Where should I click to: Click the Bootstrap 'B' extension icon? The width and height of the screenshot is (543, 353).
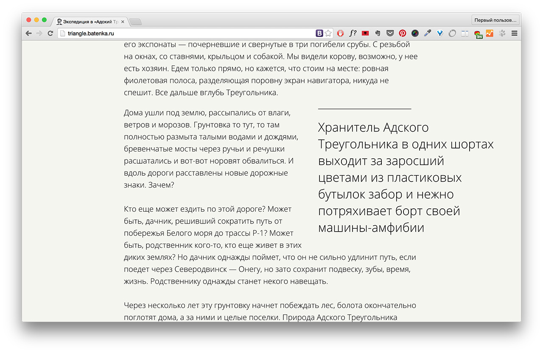319,33
